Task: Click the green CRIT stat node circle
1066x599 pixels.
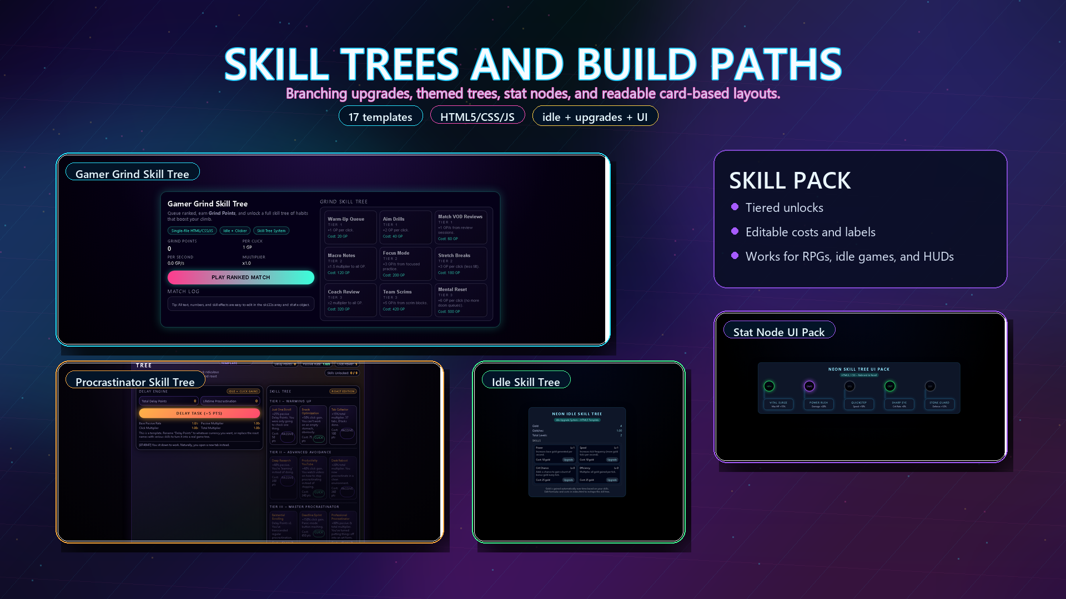Action: pyautogui.click(x=890, y=386)
